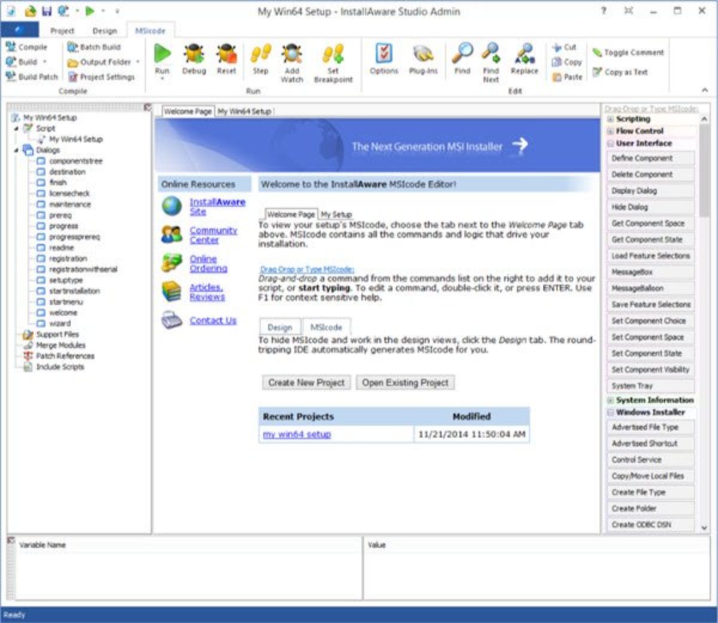Open Project Settings
718x623 pixels.
[101, 77]
